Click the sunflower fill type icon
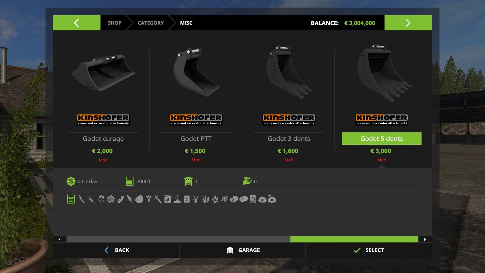The width and height of the screenshot is (485, 273). click(111, 199)
